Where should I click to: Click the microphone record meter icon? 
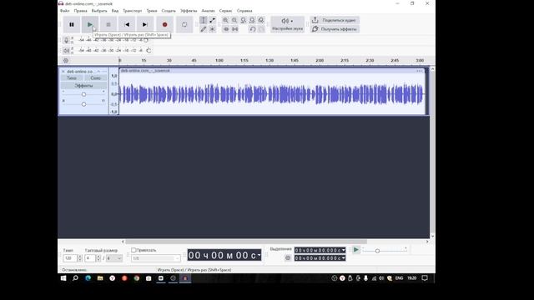67,40
